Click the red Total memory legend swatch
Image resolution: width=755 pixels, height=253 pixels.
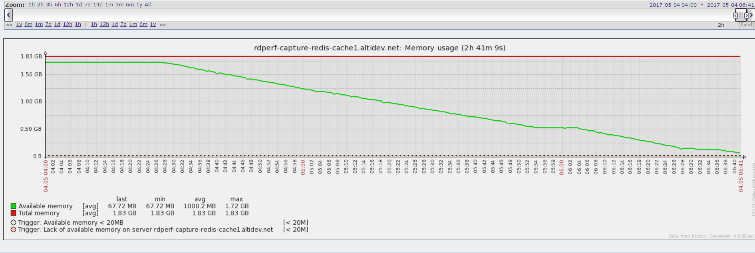tap(14, 213)
